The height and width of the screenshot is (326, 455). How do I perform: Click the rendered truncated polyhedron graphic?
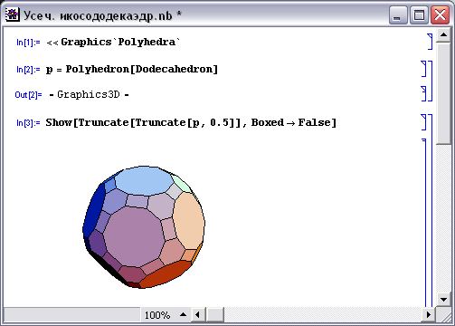point(144,227)
